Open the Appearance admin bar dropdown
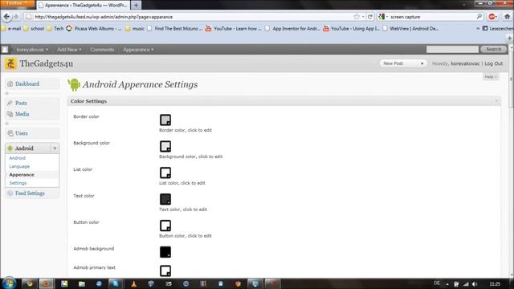 [x=138, y=50]
